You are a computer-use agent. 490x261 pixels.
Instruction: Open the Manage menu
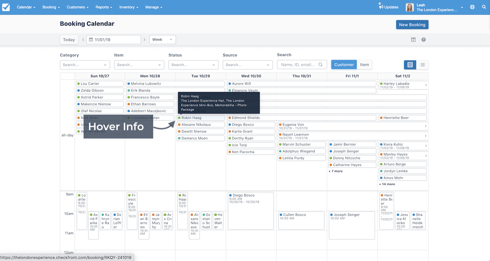click(154, 7)
